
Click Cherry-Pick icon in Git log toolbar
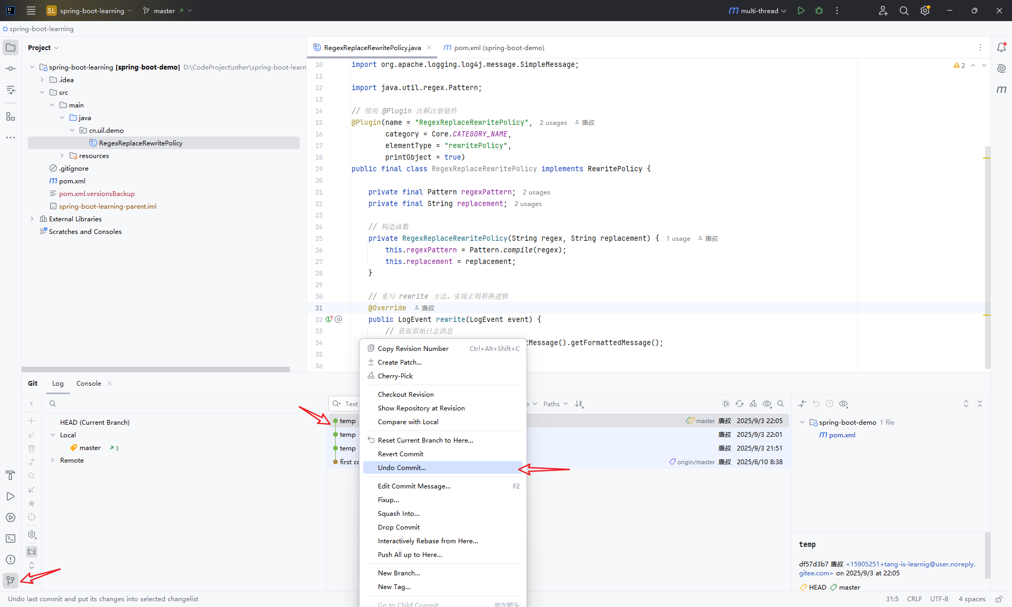753,404
